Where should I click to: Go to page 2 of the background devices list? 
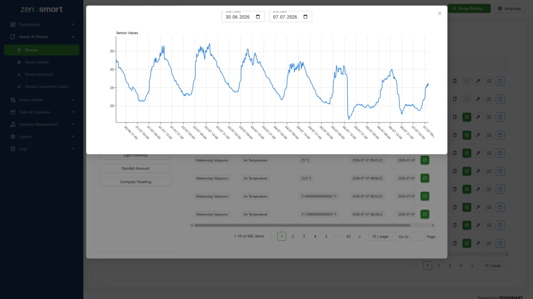pos(438,265)
